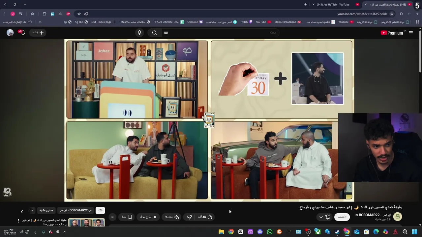Share the video using the share button

(172, 217)
